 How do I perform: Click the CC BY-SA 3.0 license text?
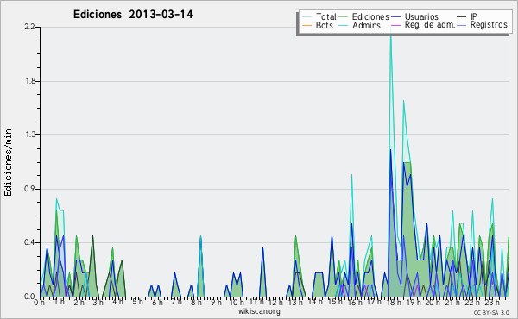(x=491, y=313)
